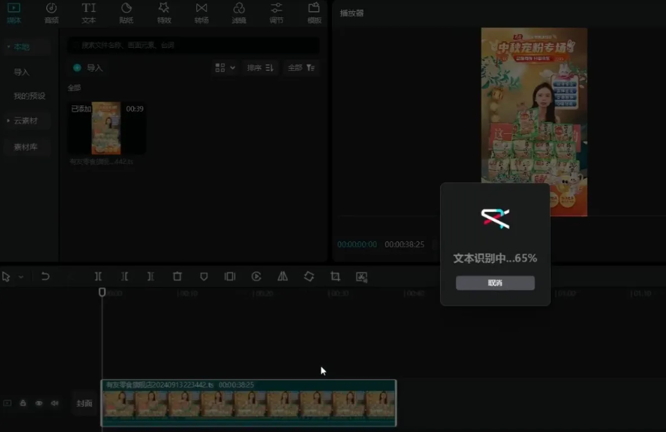This screenshot has width=666, height=432.
Task: Open 我的预设 my presets
Action: (29, 96)
